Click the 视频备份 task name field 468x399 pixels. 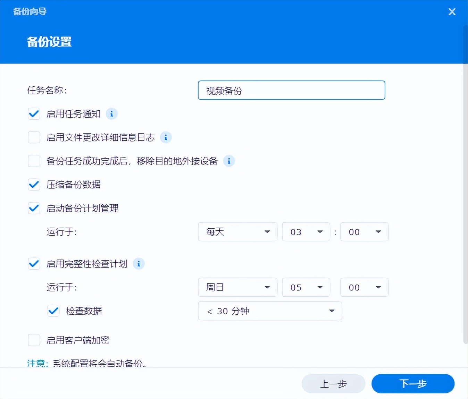[x=291, y=90]
